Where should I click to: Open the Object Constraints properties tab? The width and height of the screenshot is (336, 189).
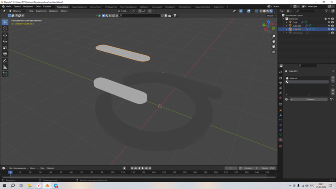point(281,130)
